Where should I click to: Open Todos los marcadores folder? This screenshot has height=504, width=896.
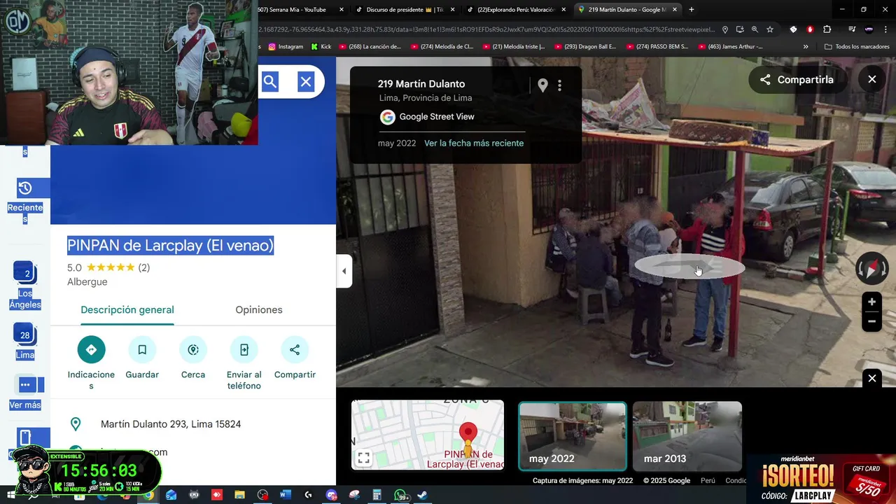pos(857,47)
